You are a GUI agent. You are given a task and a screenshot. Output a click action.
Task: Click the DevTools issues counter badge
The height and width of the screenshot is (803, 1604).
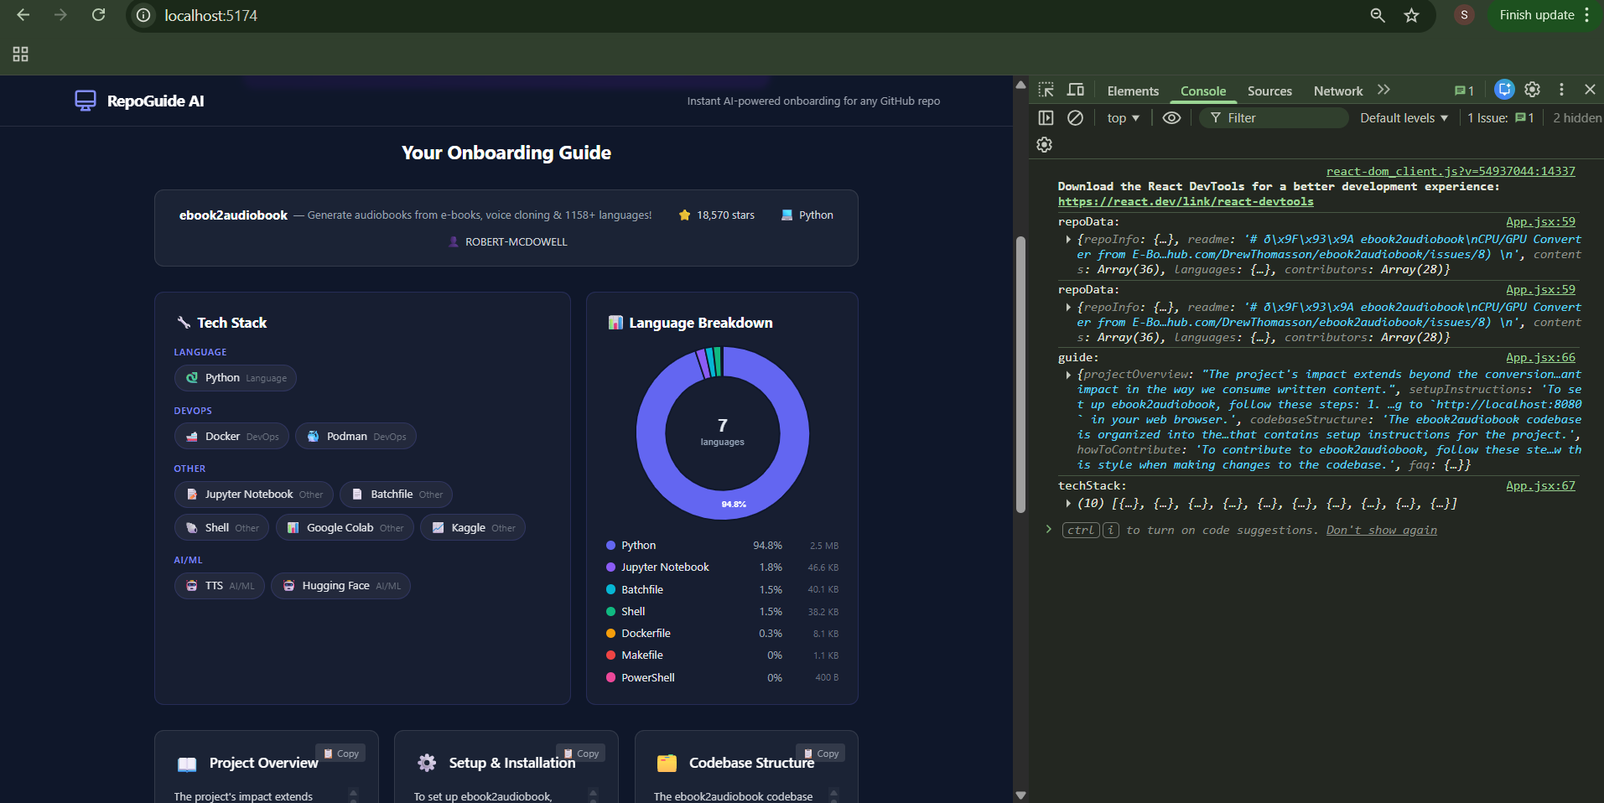[1464, 91]
